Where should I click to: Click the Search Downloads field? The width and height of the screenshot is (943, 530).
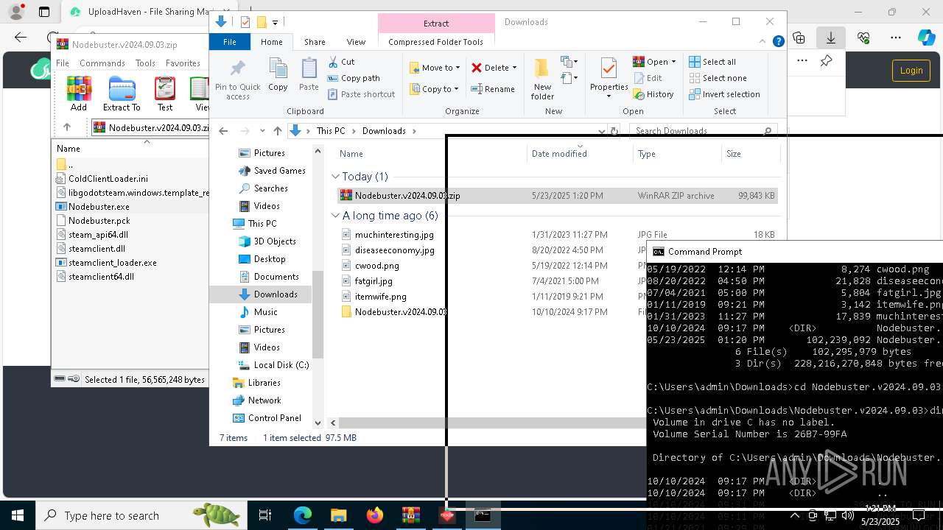tap(703, 131)
